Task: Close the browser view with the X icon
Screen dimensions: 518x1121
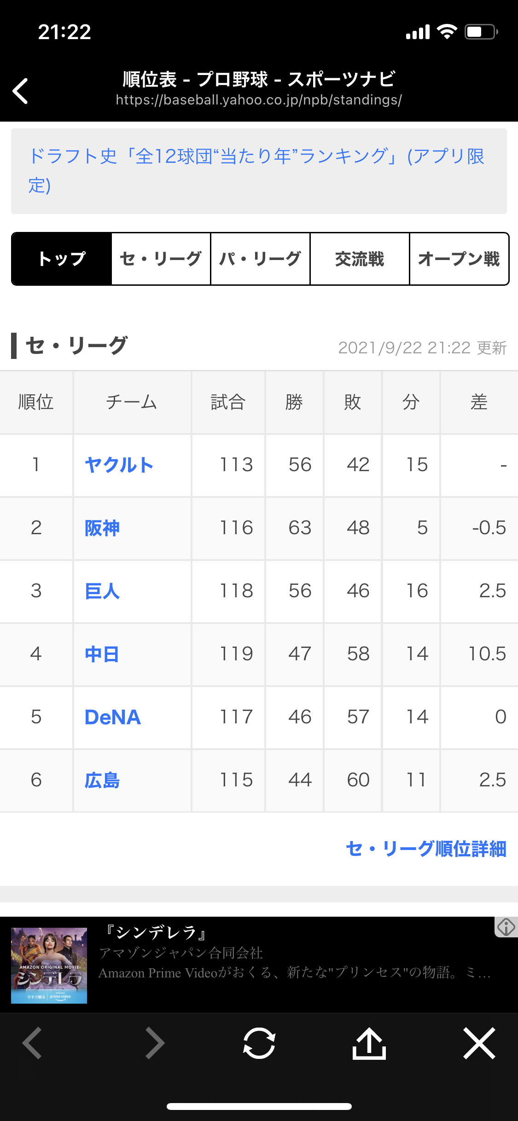Action: tap(480, 1046)
